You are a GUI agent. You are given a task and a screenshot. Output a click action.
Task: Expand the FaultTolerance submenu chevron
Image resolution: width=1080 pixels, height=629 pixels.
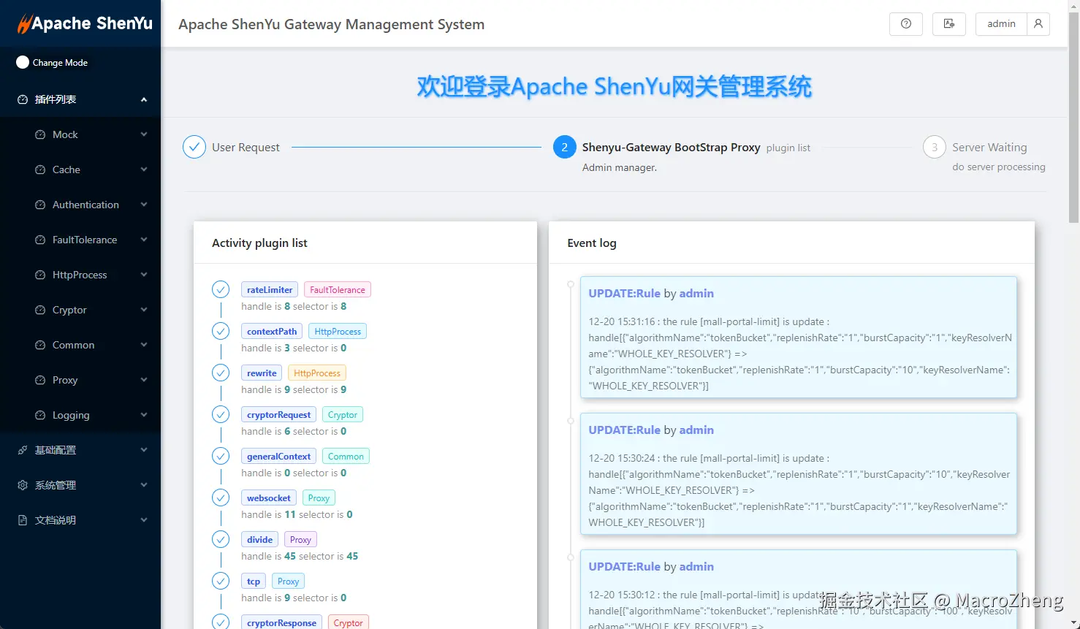point(144,240)
